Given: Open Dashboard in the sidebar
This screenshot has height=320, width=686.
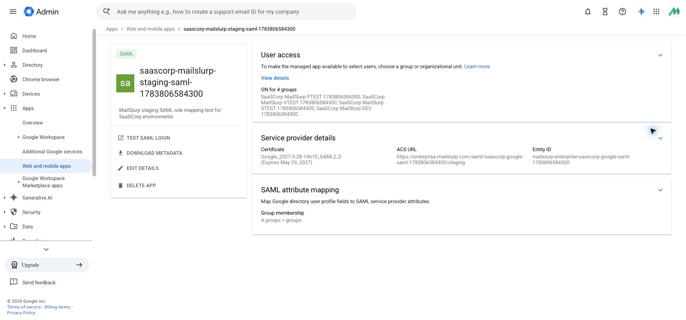Looking at the screenshot, I should 46,51.
